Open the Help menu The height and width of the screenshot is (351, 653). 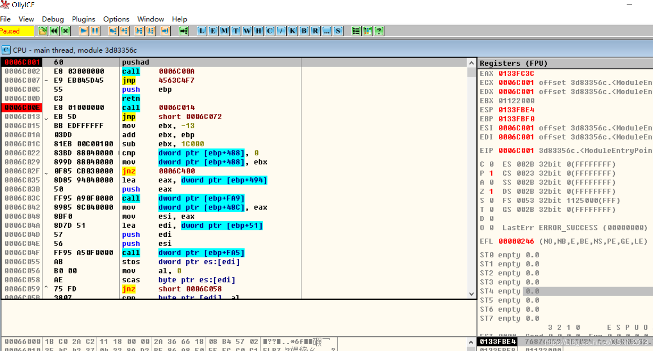coord(179,19)
